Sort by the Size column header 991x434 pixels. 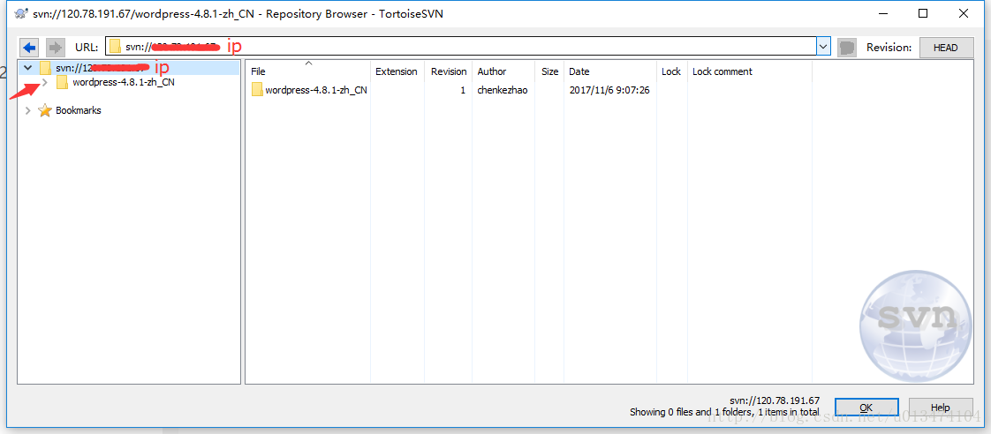pos(550,71)
